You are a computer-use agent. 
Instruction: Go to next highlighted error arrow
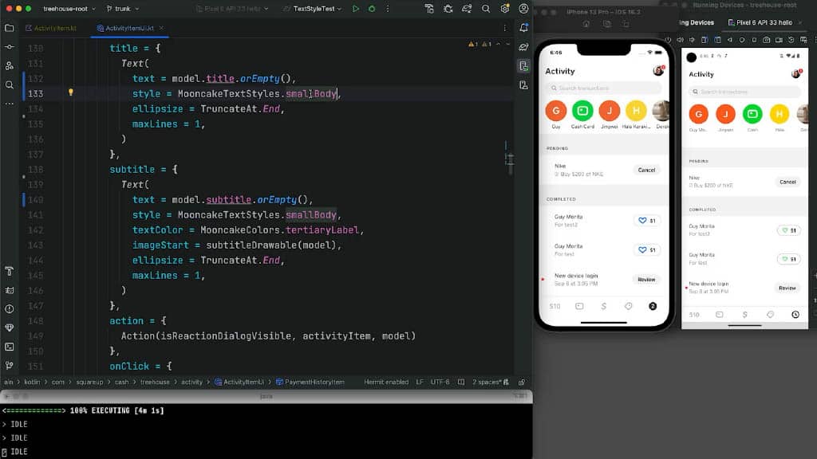[x=508, y=45]
